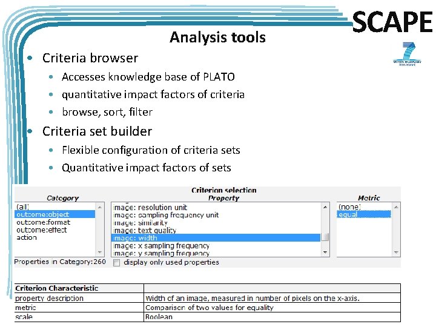Screen dimensions: 436x327
Task: Click Quantitative impact factors of sets text
Action: point(147,168)
